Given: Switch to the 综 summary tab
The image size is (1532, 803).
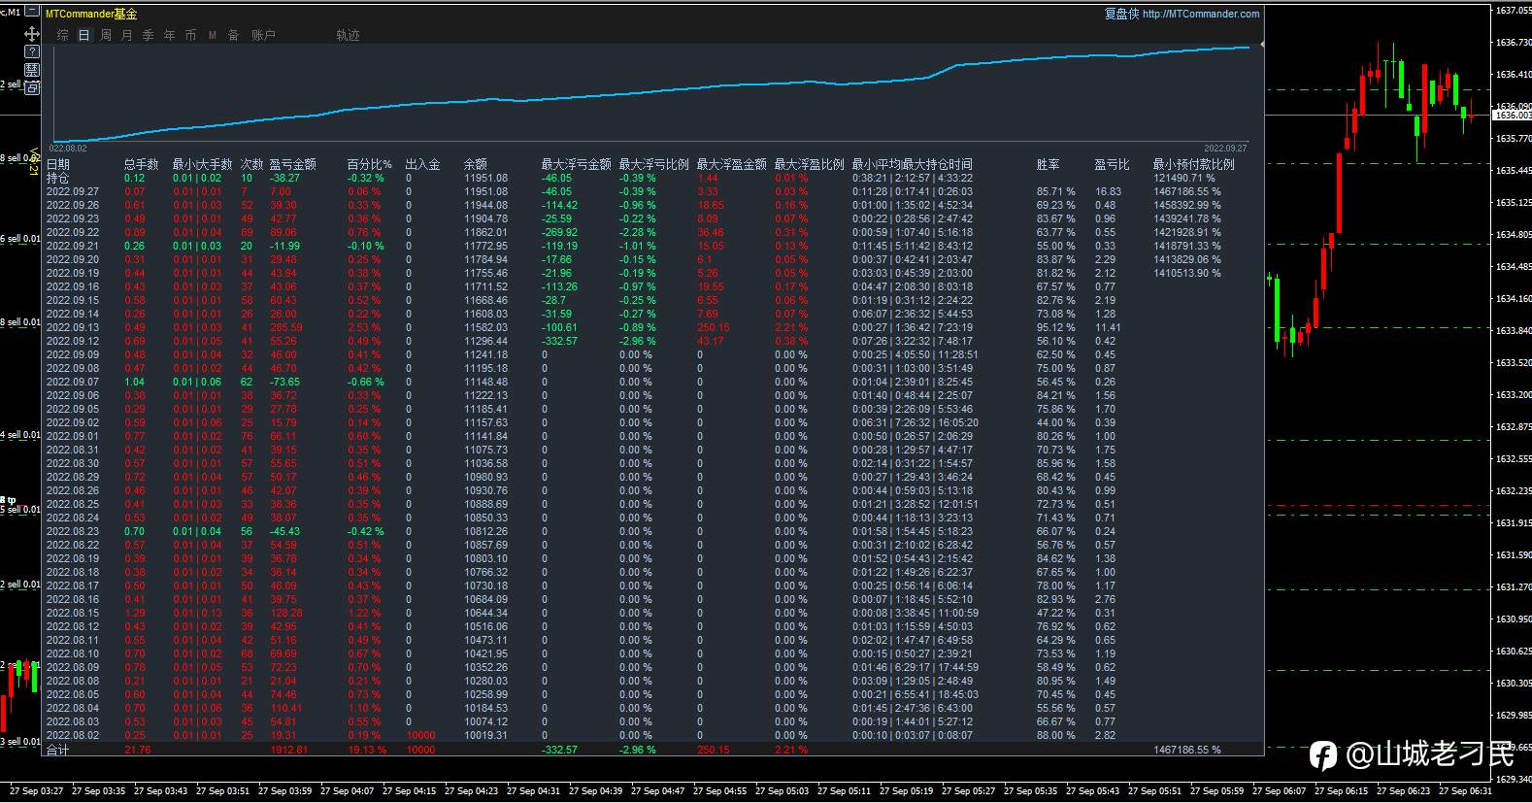Looking at the screenshot, I should [x=63, y=35].
